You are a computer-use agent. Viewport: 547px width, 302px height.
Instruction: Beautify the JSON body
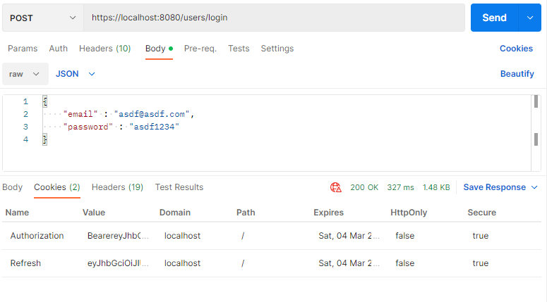pyautogui.click(x=517, y=74)
